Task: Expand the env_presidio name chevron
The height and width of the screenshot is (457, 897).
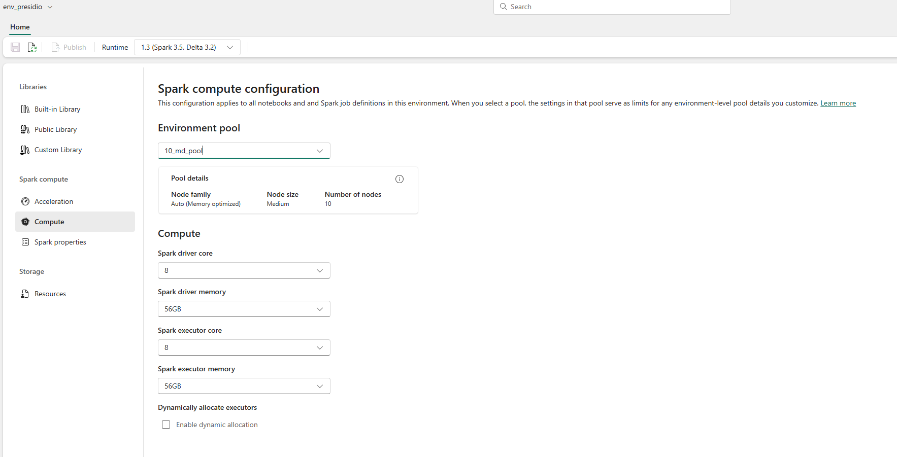Action: pos(50,7)
